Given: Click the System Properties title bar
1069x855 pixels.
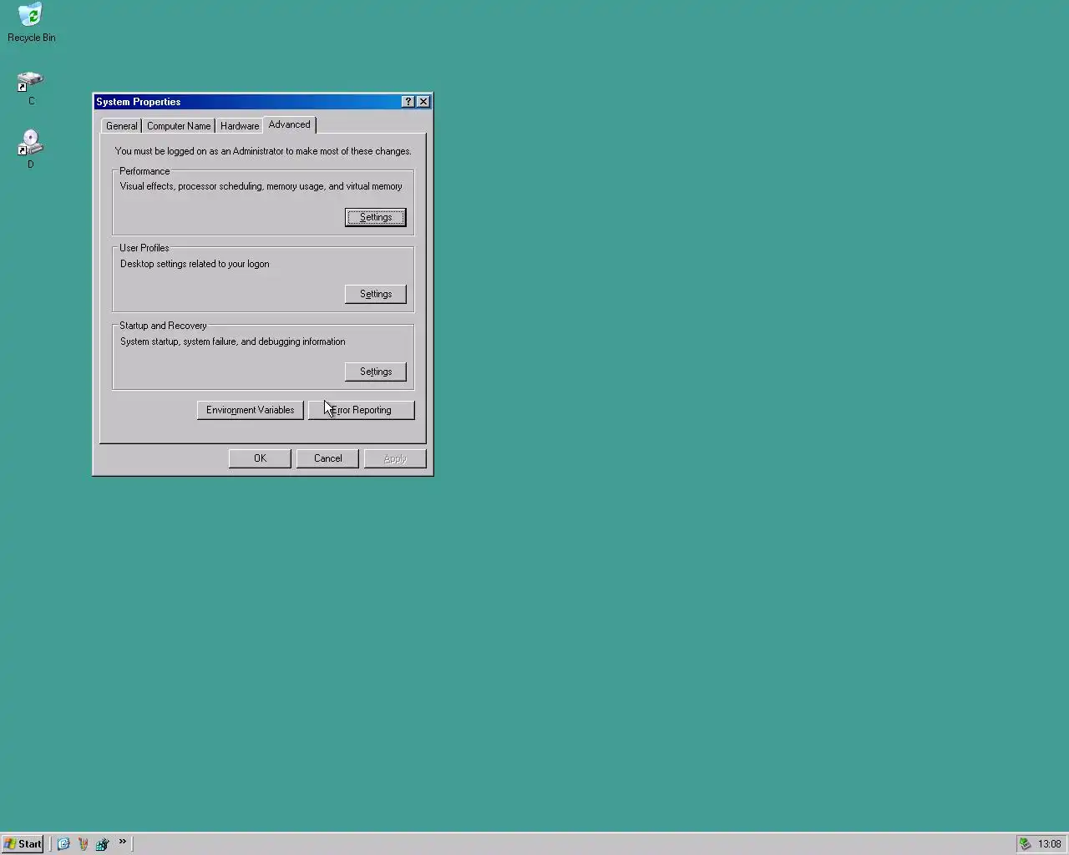Looking at the screenshot, I should tap(246, 102).
